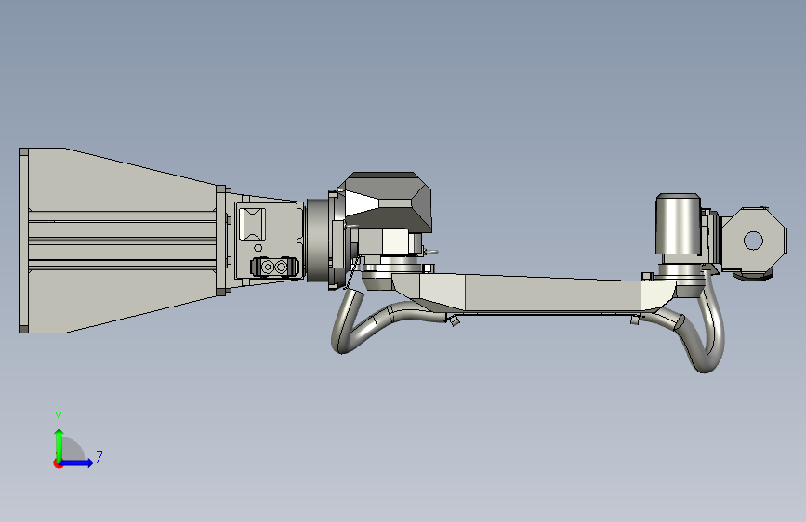
Task: Select the cylindrical motor on right
Action: (x=678, y=224)
